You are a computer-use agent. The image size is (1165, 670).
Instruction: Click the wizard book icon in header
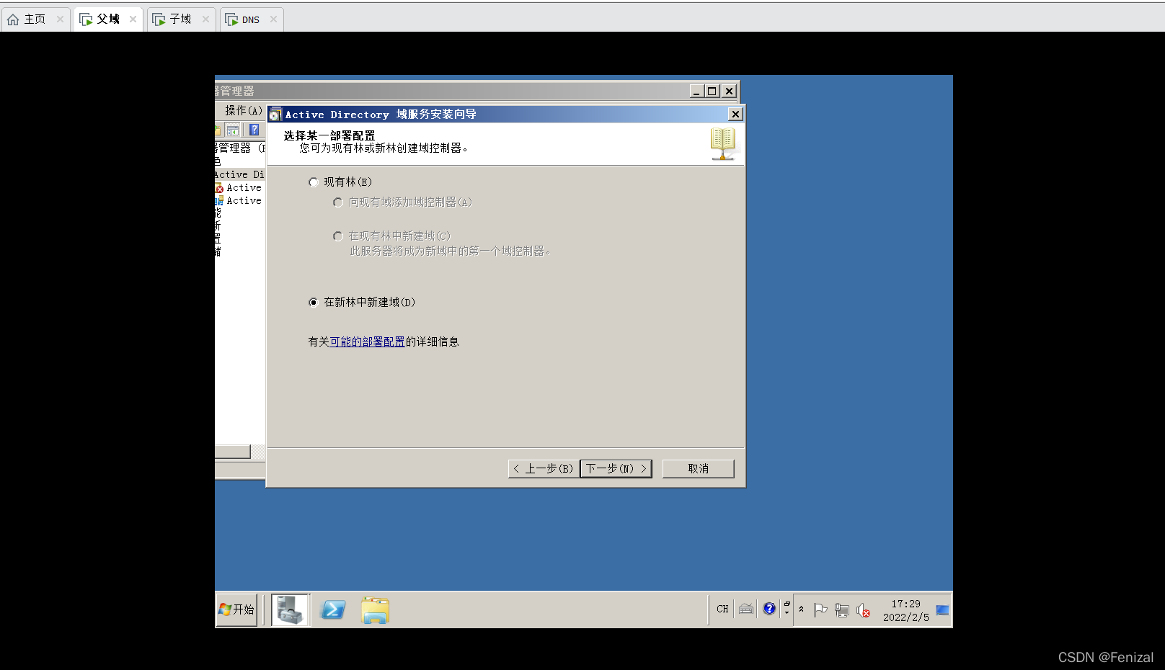[722, 144]
